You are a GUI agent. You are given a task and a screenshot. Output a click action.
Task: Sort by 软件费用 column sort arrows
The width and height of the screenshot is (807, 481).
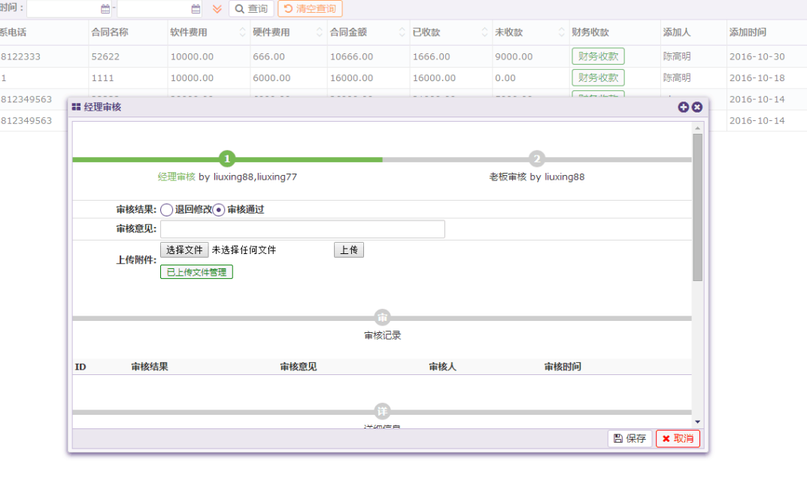242,33
